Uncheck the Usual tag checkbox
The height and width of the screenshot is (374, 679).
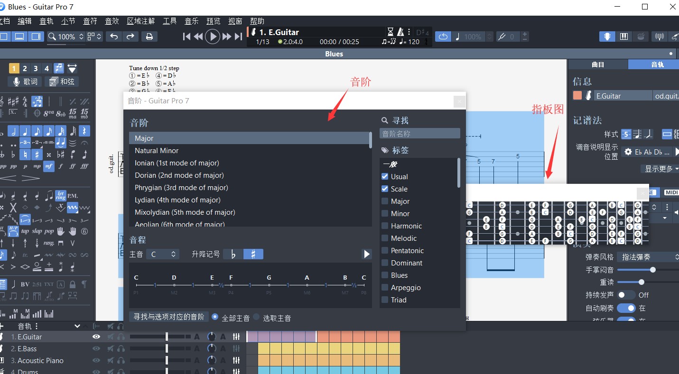[385, 176]
